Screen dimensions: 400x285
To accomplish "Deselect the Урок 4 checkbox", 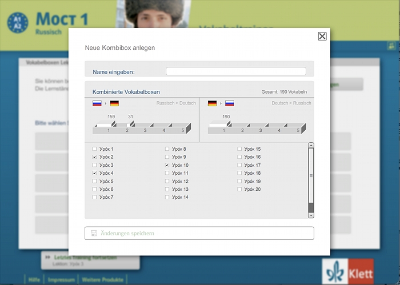I will (x=94, y=173).
